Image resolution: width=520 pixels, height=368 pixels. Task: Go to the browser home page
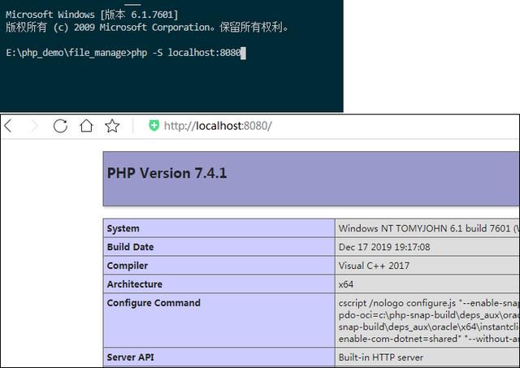point(86,126)
